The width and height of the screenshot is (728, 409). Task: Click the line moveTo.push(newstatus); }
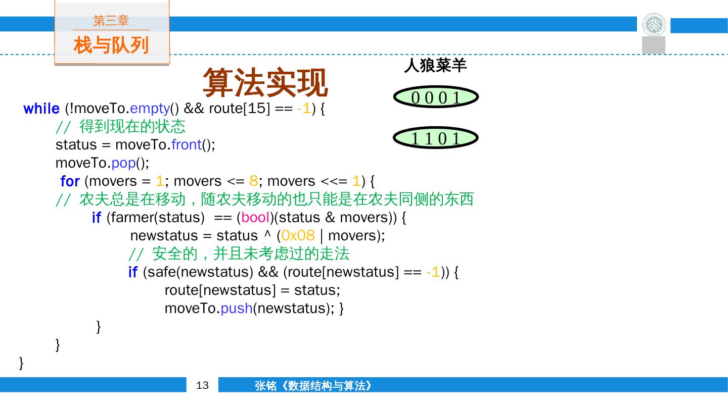point(254,308)
